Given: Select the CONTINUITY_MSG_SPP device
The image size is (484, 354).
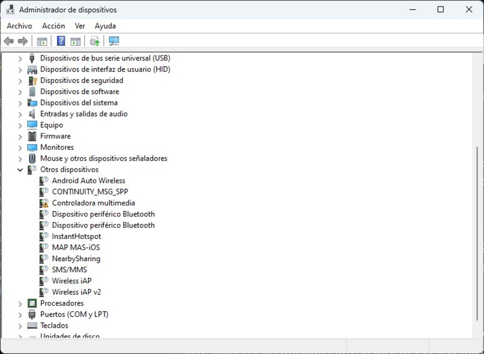Looking at the screenshot, I should point(90,192).
